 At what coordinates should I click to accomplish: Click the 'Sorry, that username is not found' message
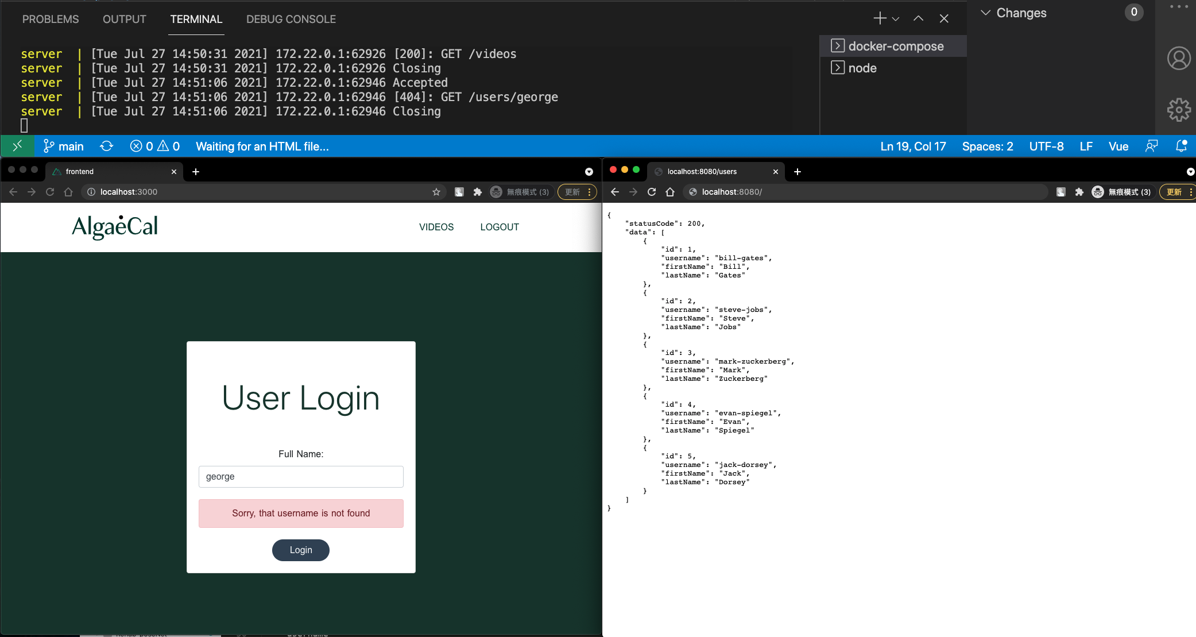(301, 514)
